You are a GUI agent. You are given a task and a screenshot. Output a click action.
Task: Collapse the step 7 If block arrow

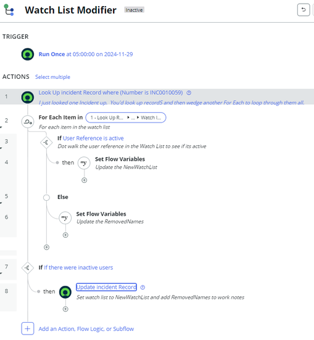point(1,273)
